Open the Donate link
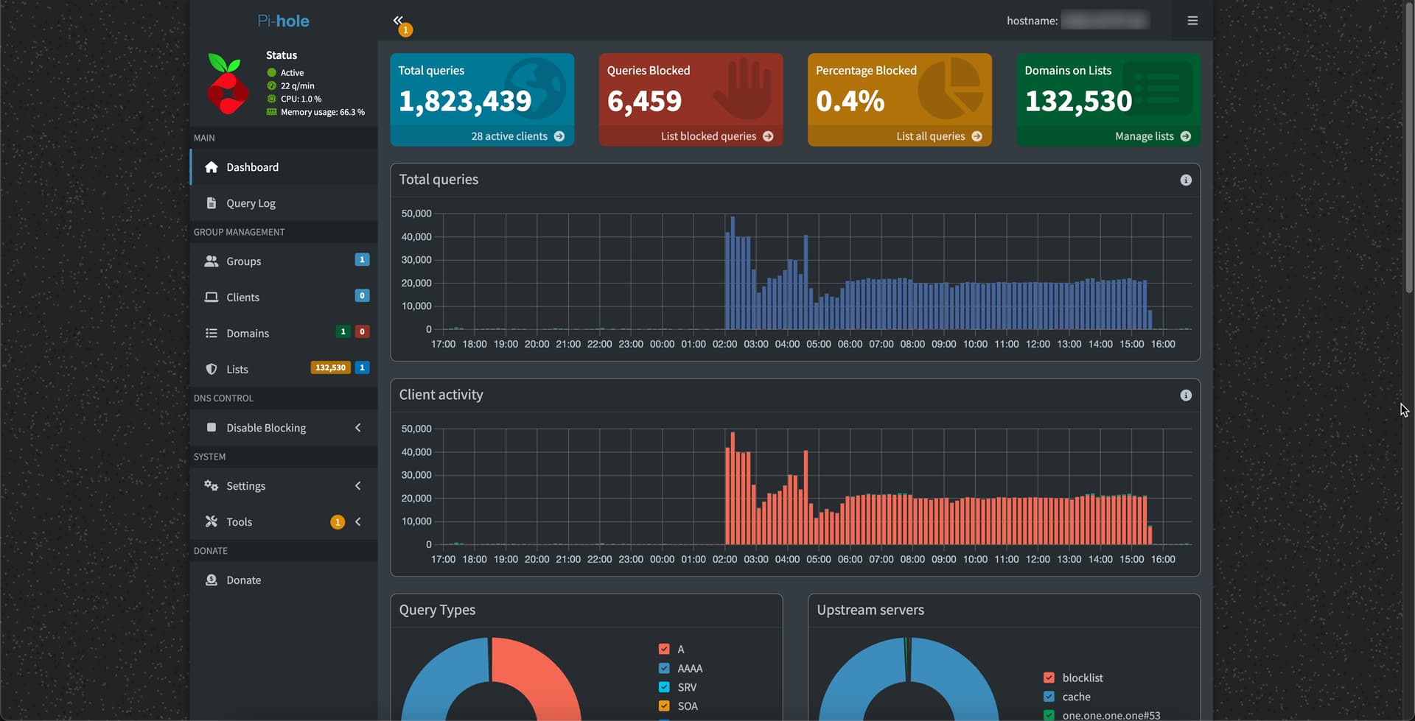The image size is (1415, 721). coord(284,580)
